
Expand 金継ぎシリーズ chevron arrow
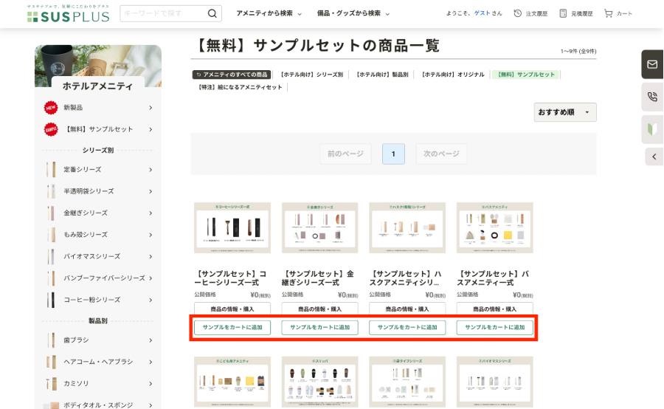[151, 213]
